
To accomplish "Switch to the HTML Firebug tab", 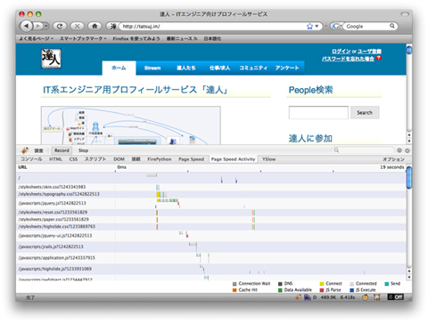I will click(55, 159).
